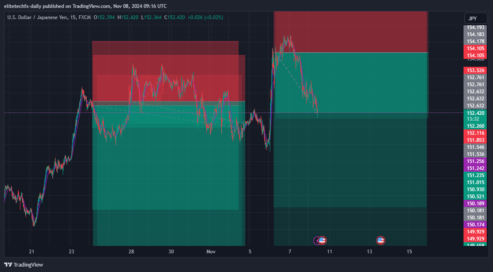
Task: Select the rightmost short position's red stop zone
Action: (x=351, y=32)
